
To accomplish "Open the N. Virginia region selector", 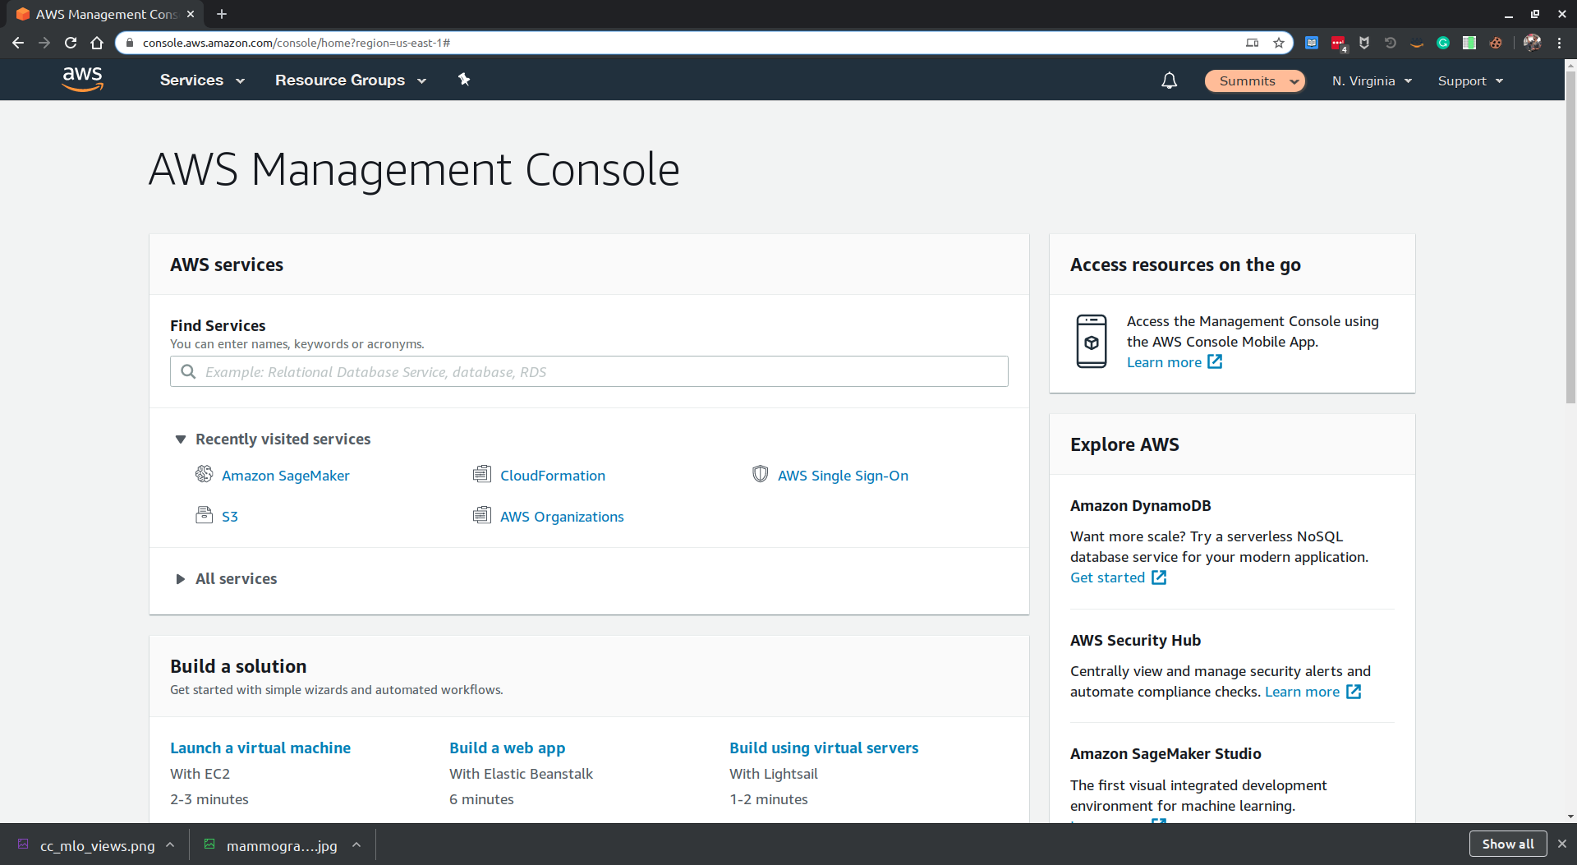I will [x=1372, y=81].
